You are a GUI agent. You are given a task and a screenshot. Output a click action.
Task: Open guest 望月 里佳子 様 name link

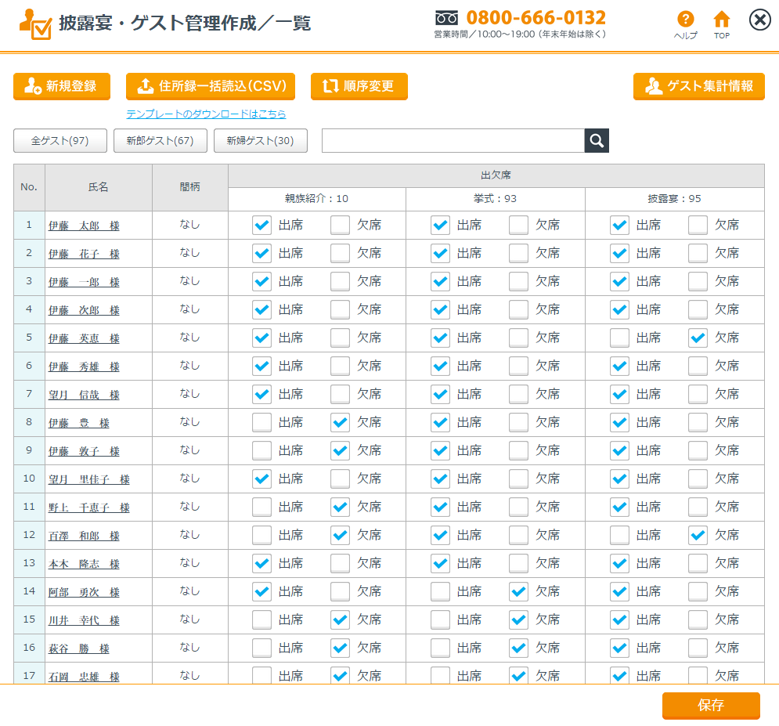88,479
